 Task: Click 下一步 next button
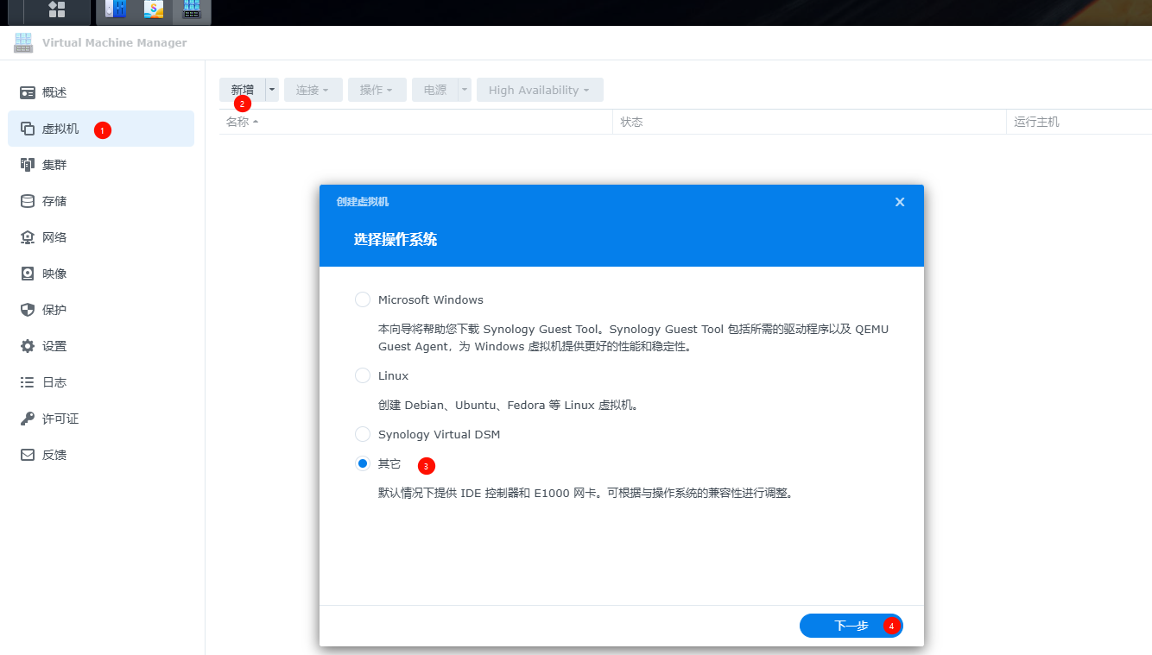(x=851, y=626)
